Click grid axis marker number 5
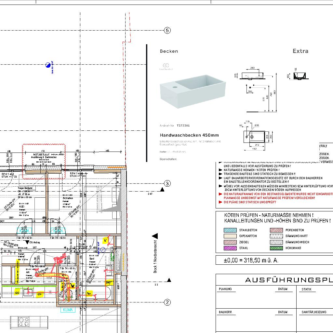Screen dimensions: 333x333 tap(167, 31)
